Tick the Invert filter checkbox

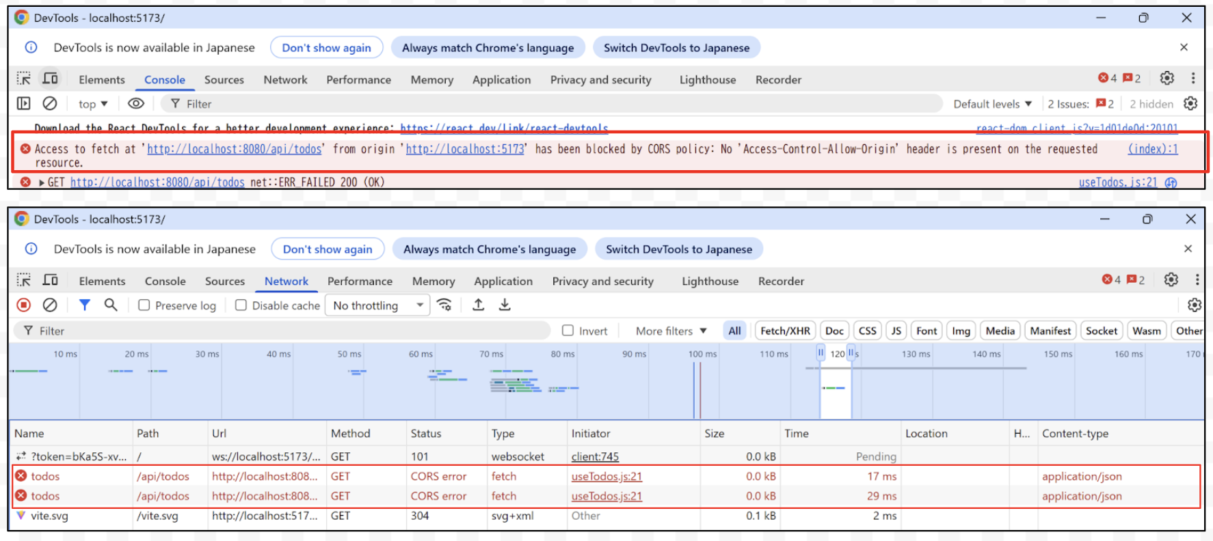pos(568,331)
